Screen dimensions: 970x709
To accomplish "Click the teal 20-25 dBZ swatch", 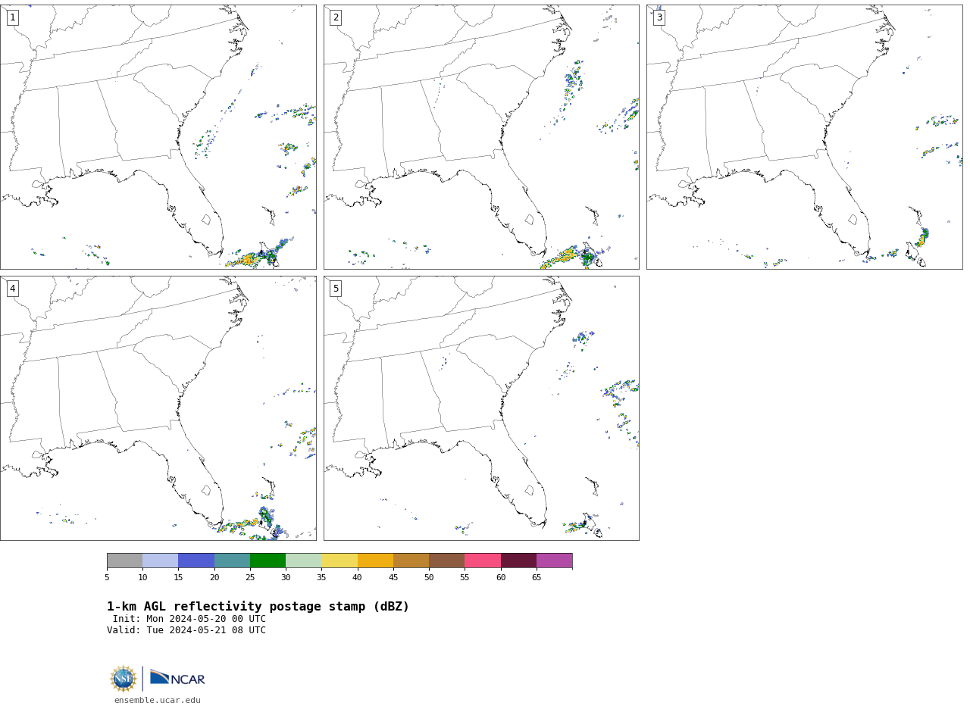I will (x=232, y=561).
